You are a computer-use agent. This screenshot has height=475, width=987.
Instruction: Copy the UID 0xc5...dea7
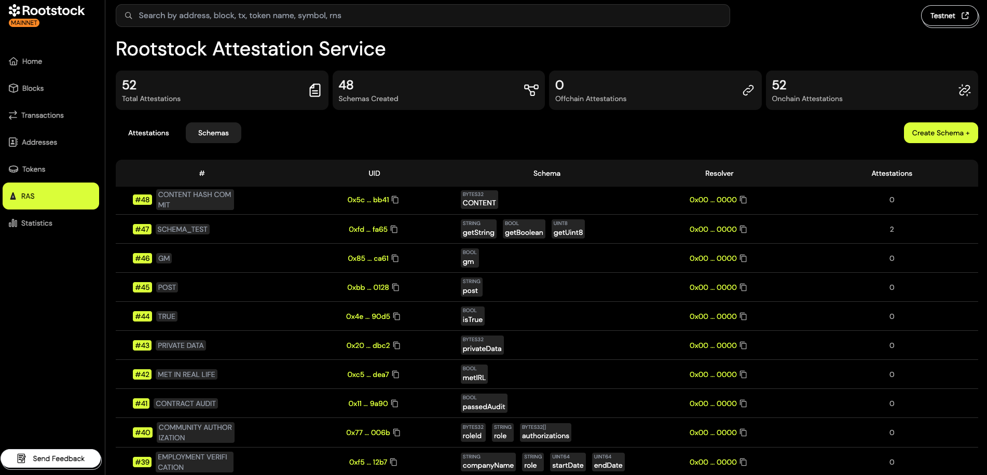tap(395, 374)
